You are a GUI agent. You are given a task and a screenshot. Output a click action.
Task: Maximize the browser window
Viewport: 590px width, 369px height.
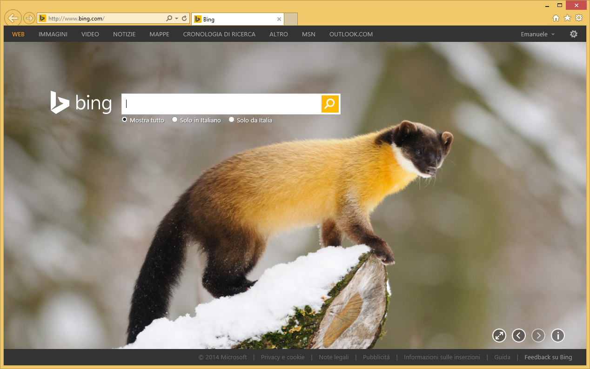click(560, 5)
